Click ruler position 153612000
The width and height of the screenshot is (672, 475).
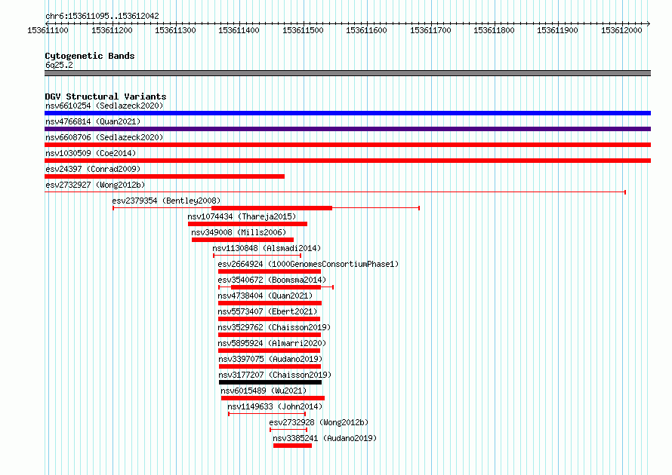click(x=621, y=30)
